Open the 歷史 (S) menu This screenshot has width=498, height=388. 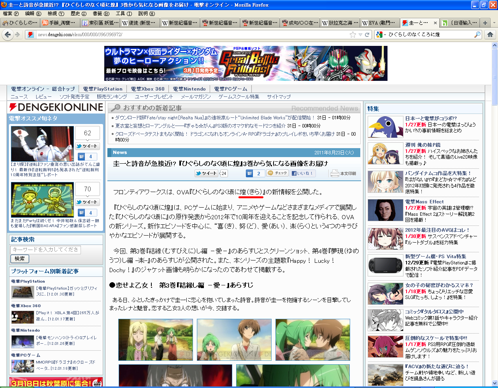coord(79,14)
